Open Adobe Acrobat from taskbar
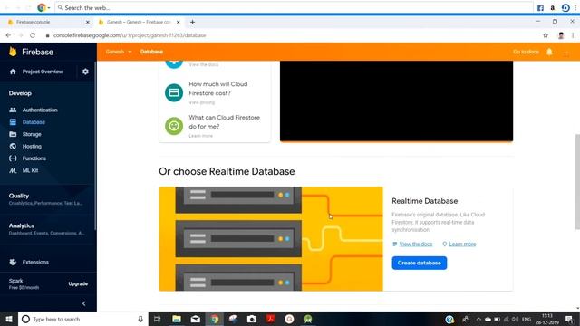The image size is (580, 326). coord(270,319)
